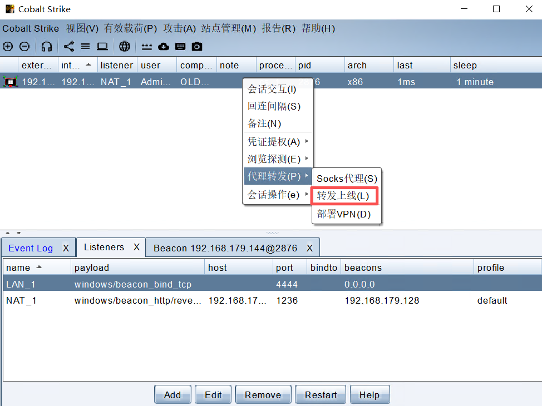Sort listeners by payload column header
Screen dimensions: 542x406
[137, 268]
